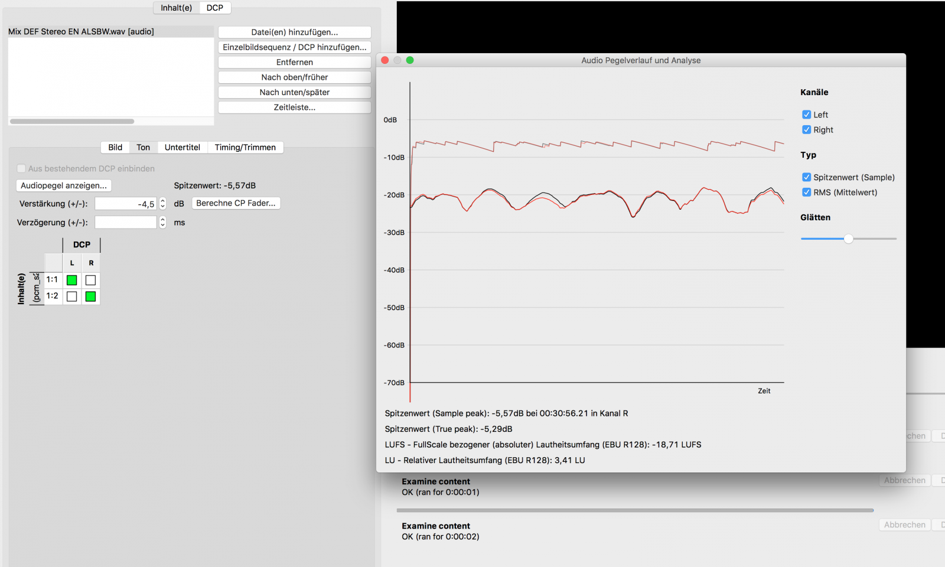Viewport: 945px width, 567px height.
Task: Click the LU Relativer Lautheitsumfang line
Action: [x=485, y=460]
